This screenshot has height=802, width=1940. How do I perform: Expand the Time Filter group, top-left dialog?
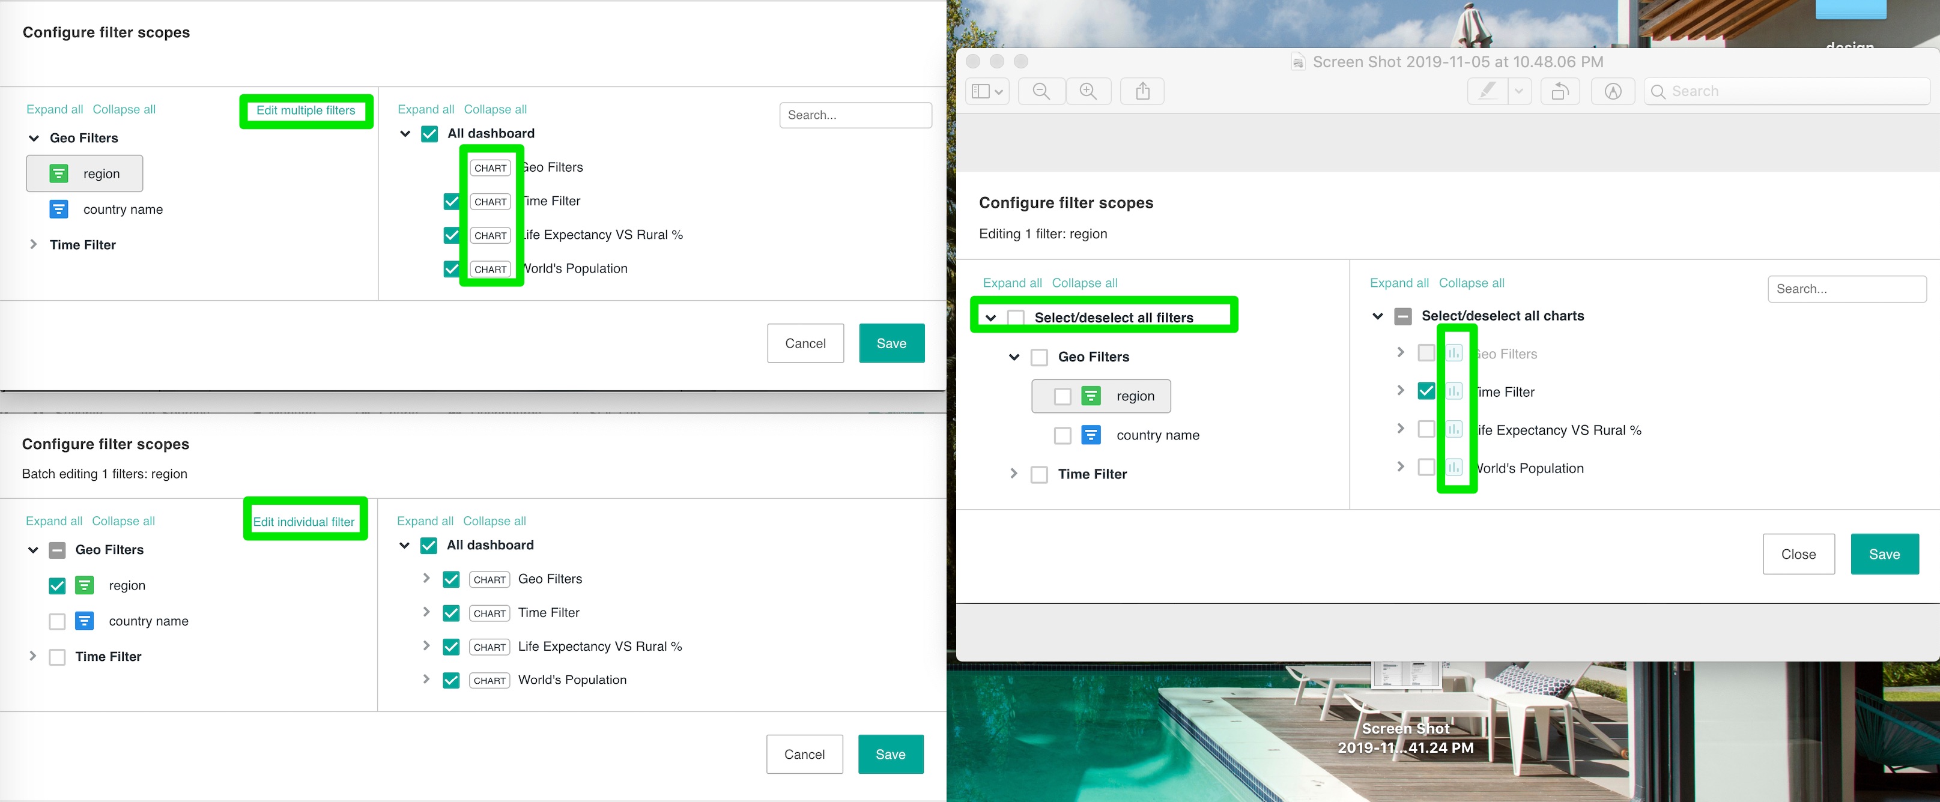point(33,245)
